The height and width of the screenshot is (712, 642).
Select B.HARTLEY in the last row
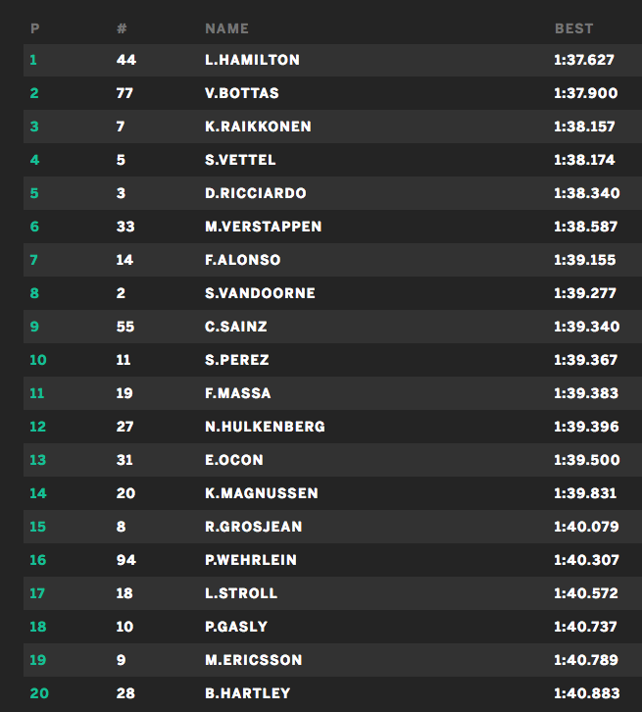click(247, 693)
